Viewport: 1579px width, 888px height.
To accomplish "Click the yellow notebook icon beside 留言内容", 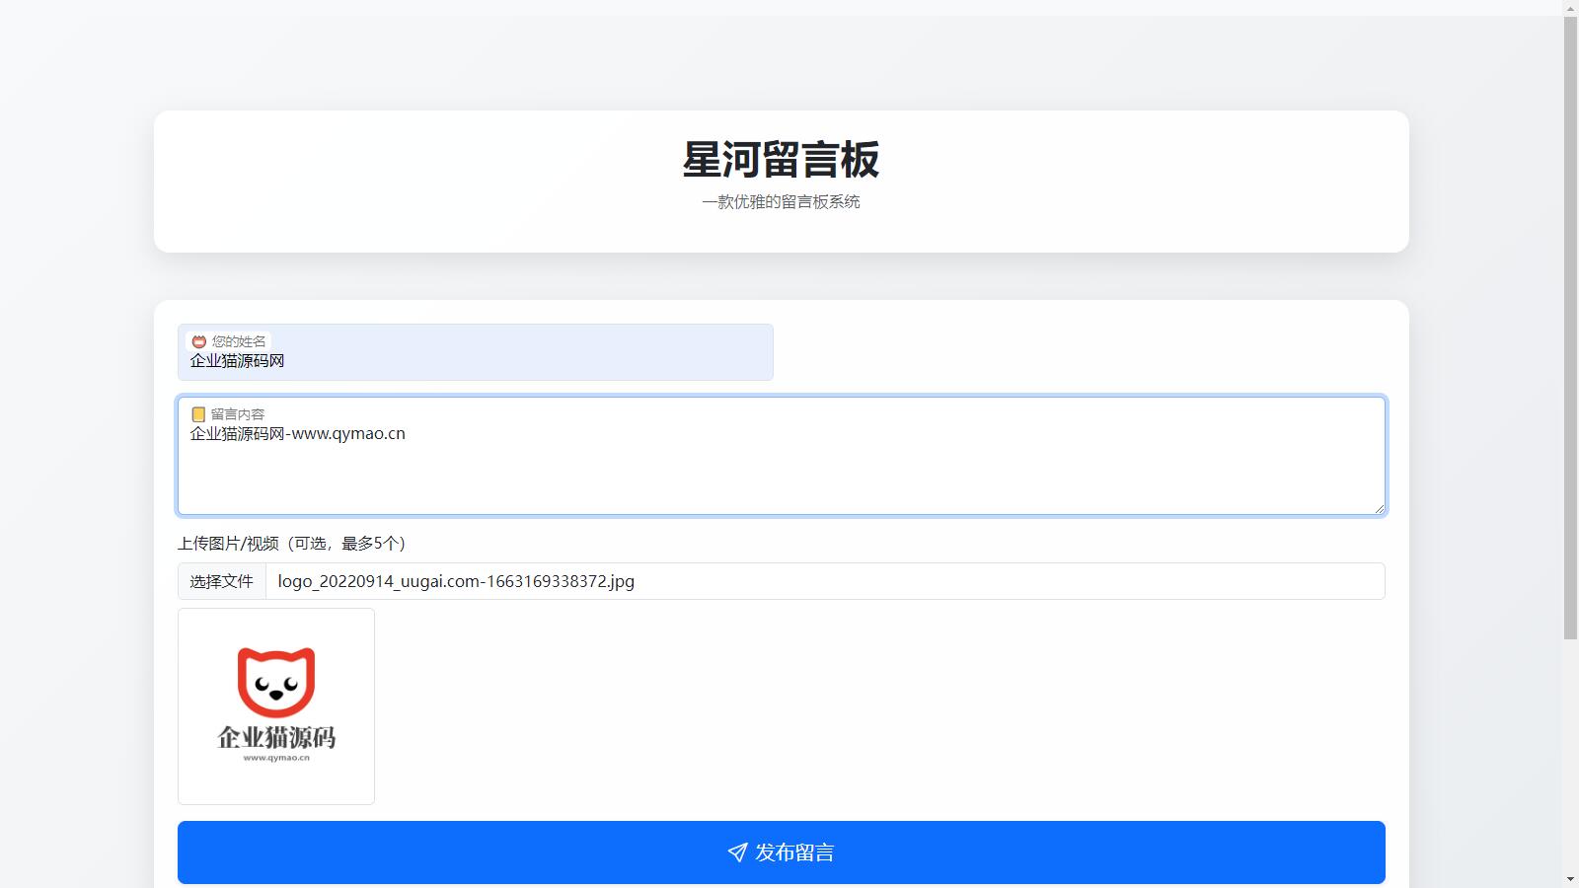I will 198,414.
